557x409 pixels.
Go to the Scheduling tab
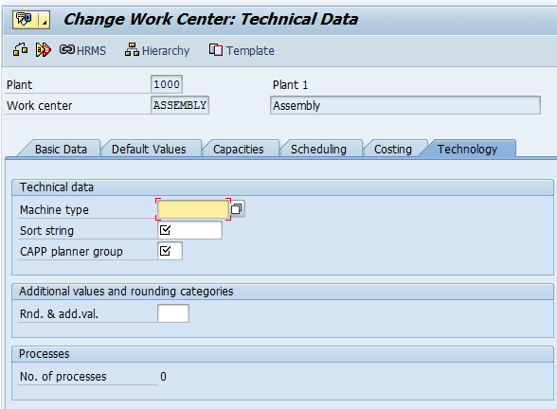coord(318,150)
